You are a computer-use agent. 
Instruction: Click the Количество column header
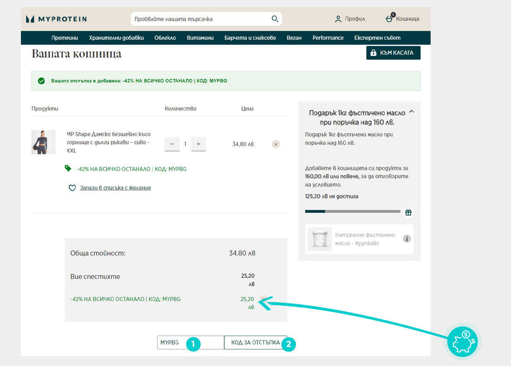(181, 109)
